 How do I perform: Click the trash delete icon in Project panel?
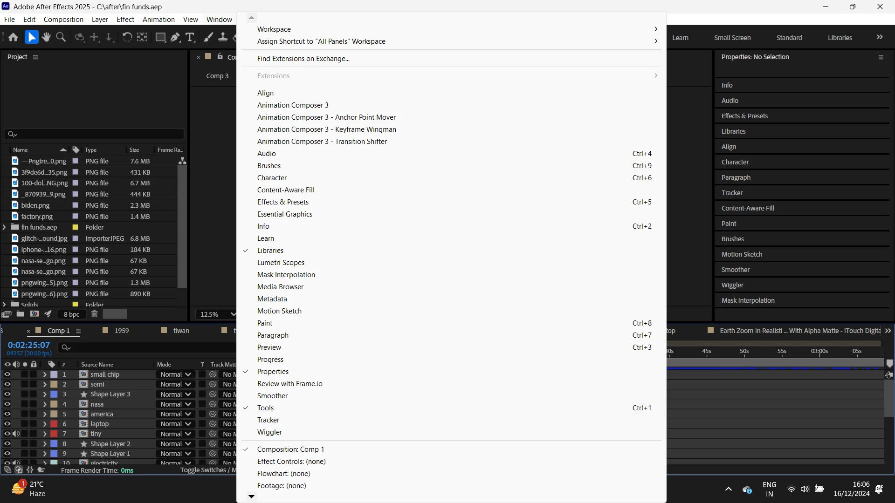95,314
